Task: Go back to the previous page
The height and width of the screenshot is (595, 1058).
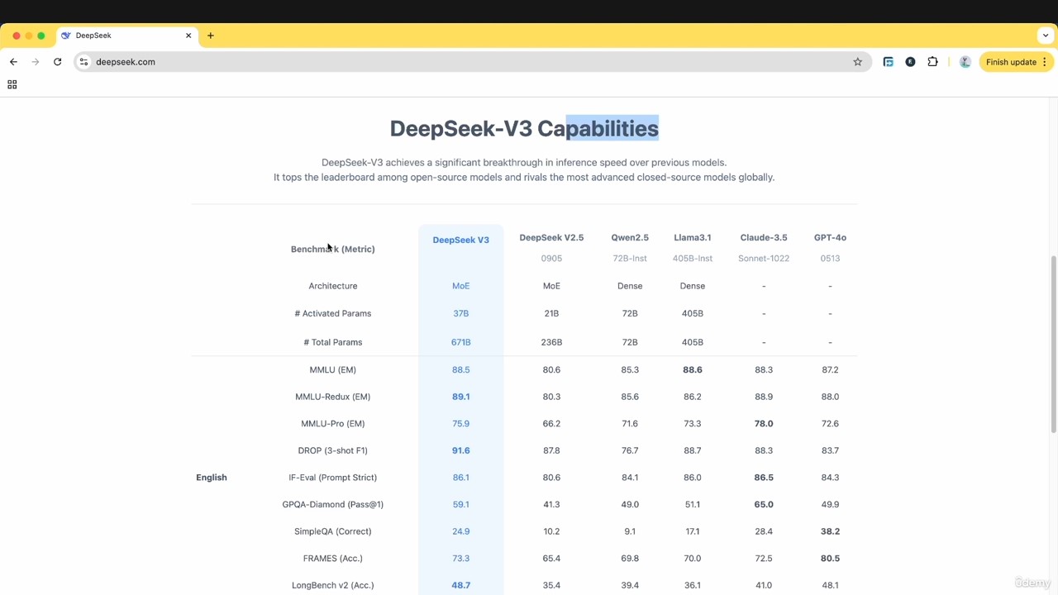Action: point(13,62)
